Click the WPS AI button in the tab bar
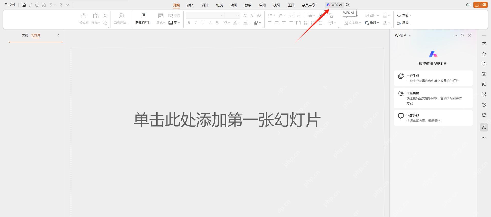This screenshot has width=491, height=217. 334,5
